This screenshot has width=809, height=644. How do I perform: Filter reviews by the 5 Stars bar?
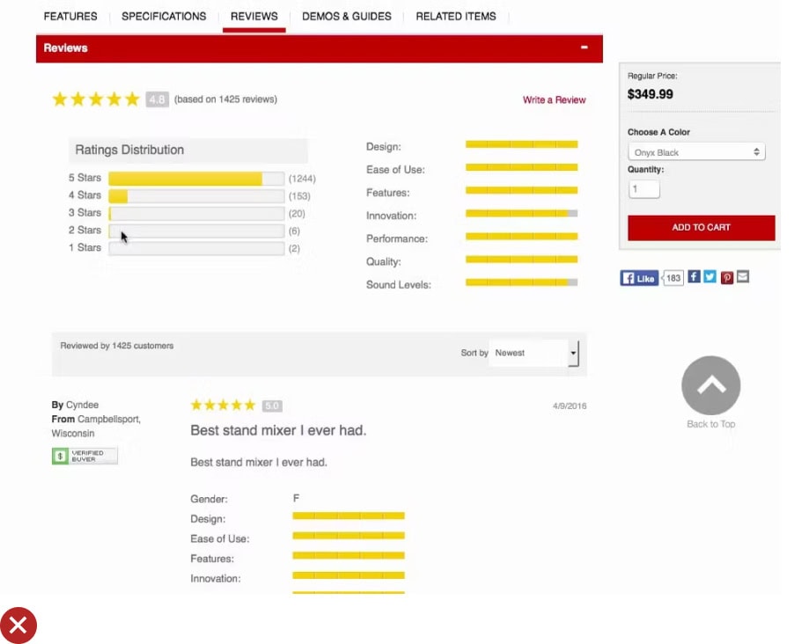[x=195, y=179]
